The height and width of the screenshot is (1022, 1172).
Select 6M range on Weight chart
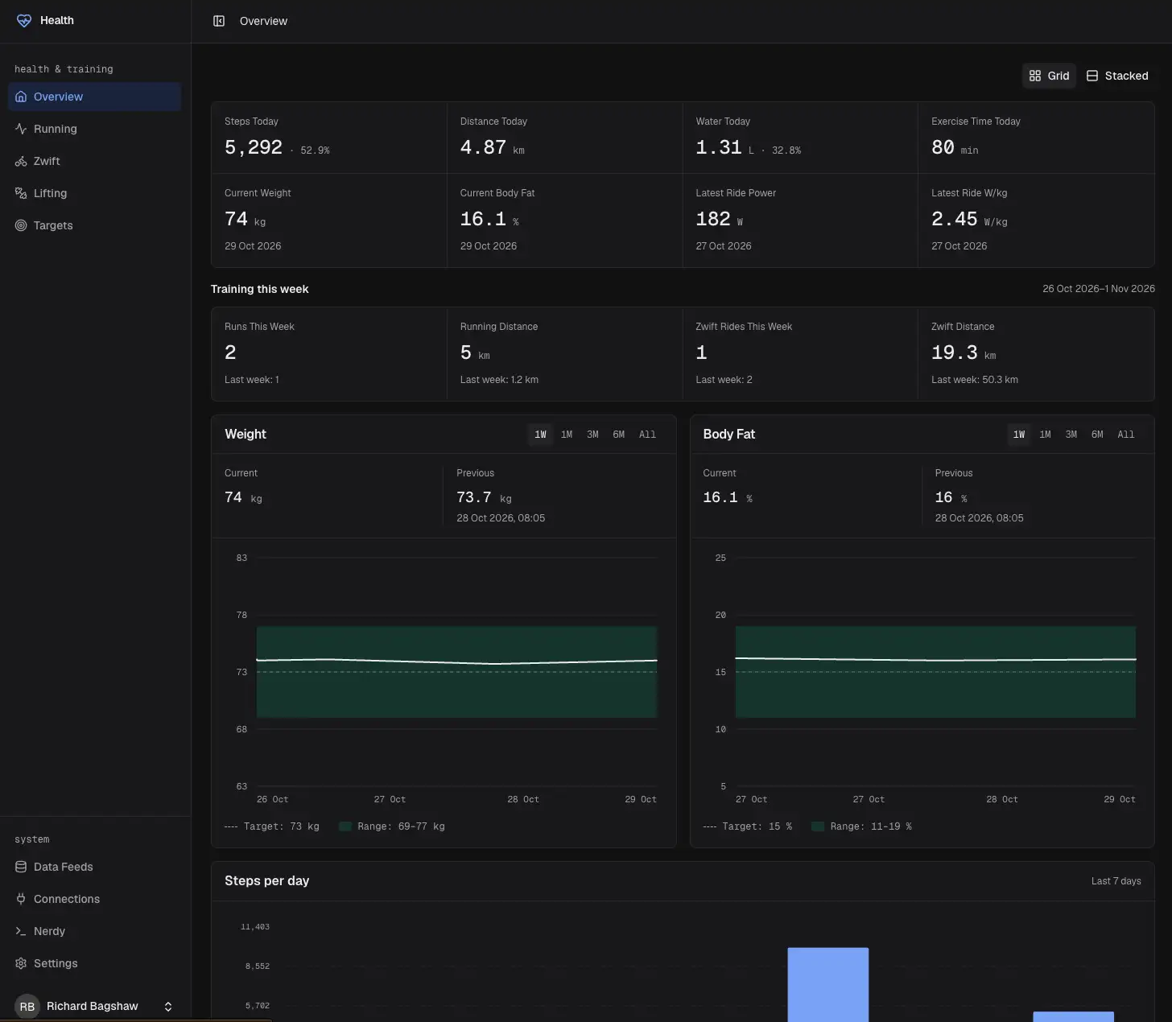coord(618,435)
